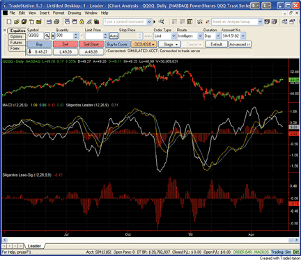Viewport: 301px width, 260px height.
Task: Toggle the Auto limit price button
Action: click(x=114, y=36)
